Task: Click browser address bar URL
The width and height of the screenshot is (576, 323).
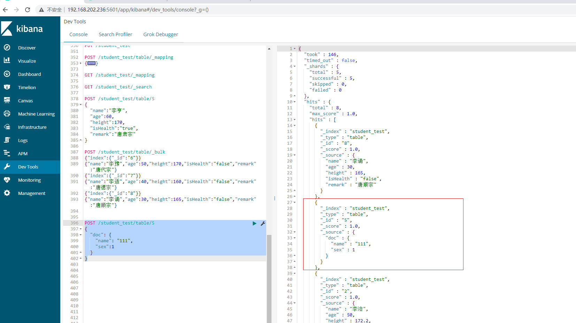Action: 138,10
